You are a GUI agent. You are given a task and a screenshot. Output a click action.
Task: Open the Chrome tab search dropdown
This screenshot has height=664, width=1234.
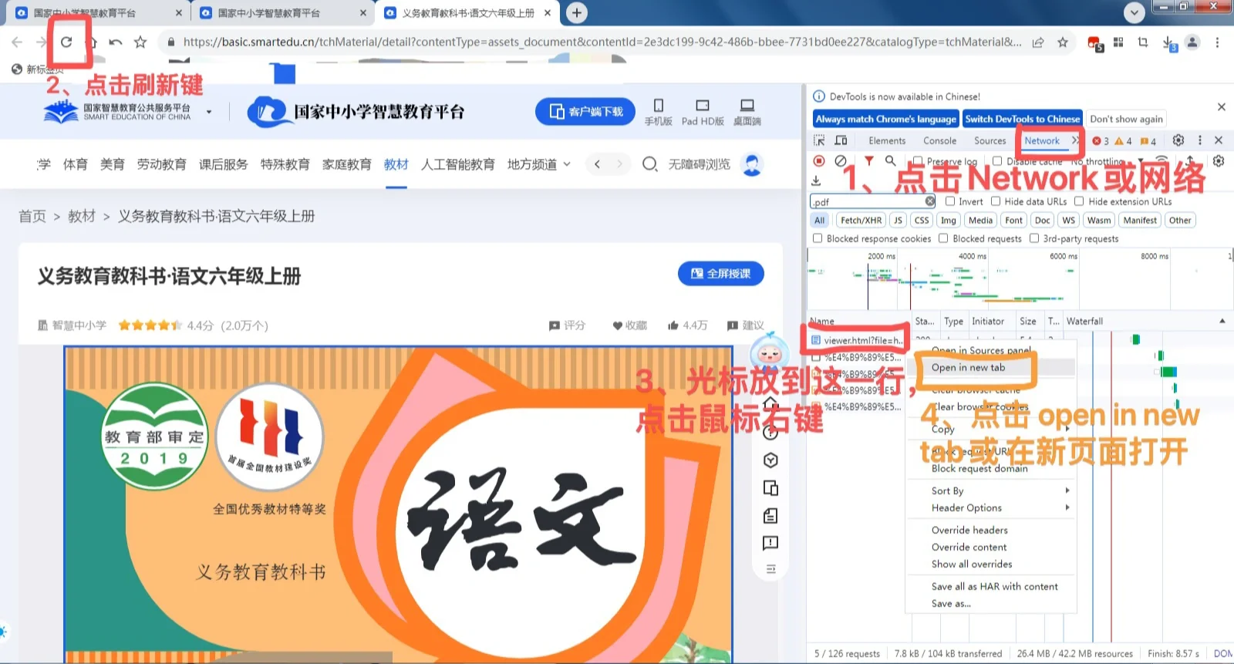tap(1134, 12)
